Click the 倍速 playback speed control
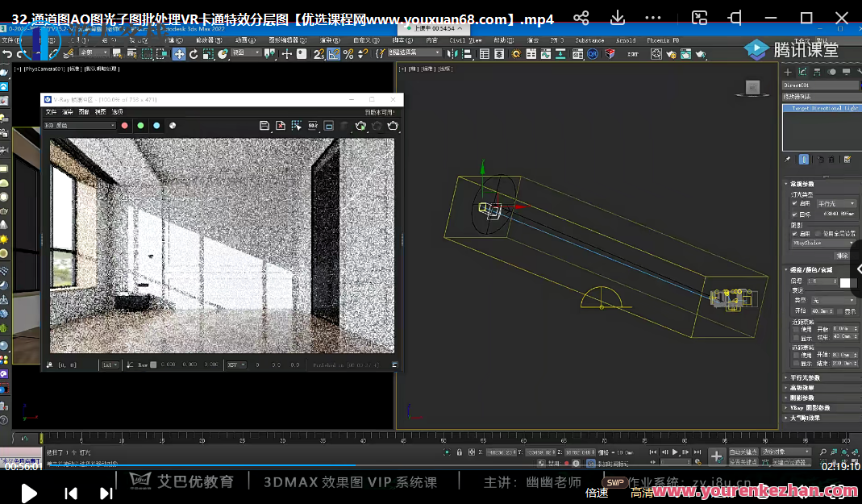 (597, 493)
